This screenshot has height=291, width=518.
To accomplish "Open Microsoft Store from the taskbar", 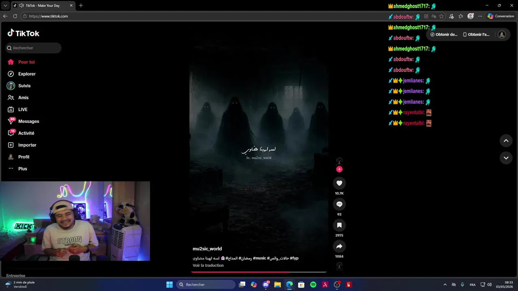I will 301,285.
